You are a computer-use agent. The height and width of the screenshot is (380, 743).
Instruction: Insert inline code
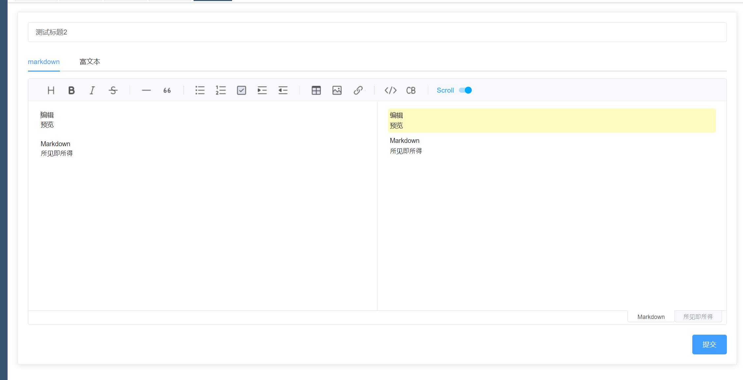[390, 90]
